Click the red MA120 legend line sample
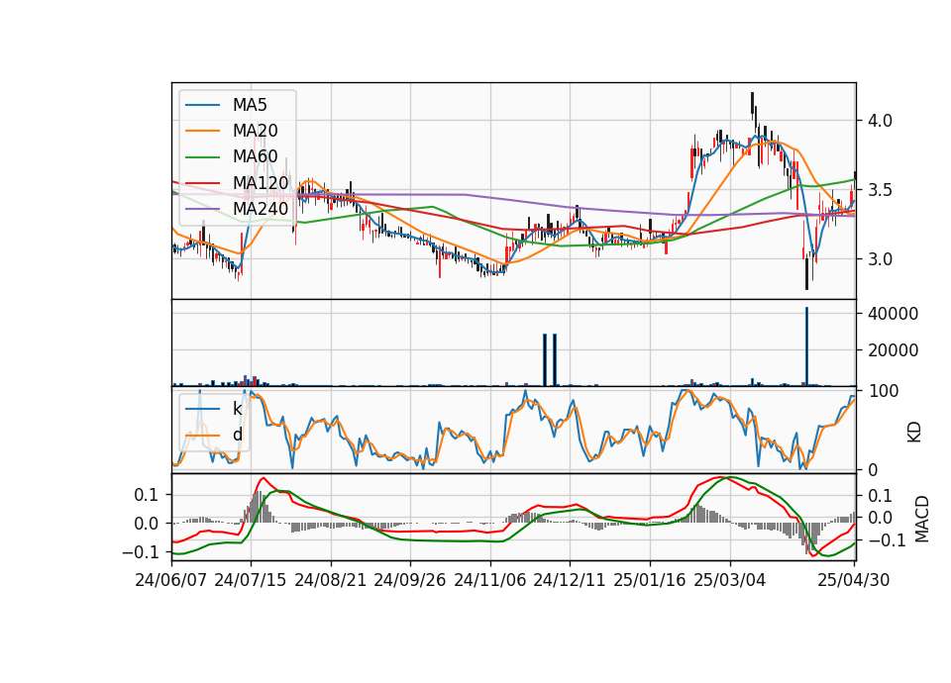Screen dimensions: 951x683 202,184
